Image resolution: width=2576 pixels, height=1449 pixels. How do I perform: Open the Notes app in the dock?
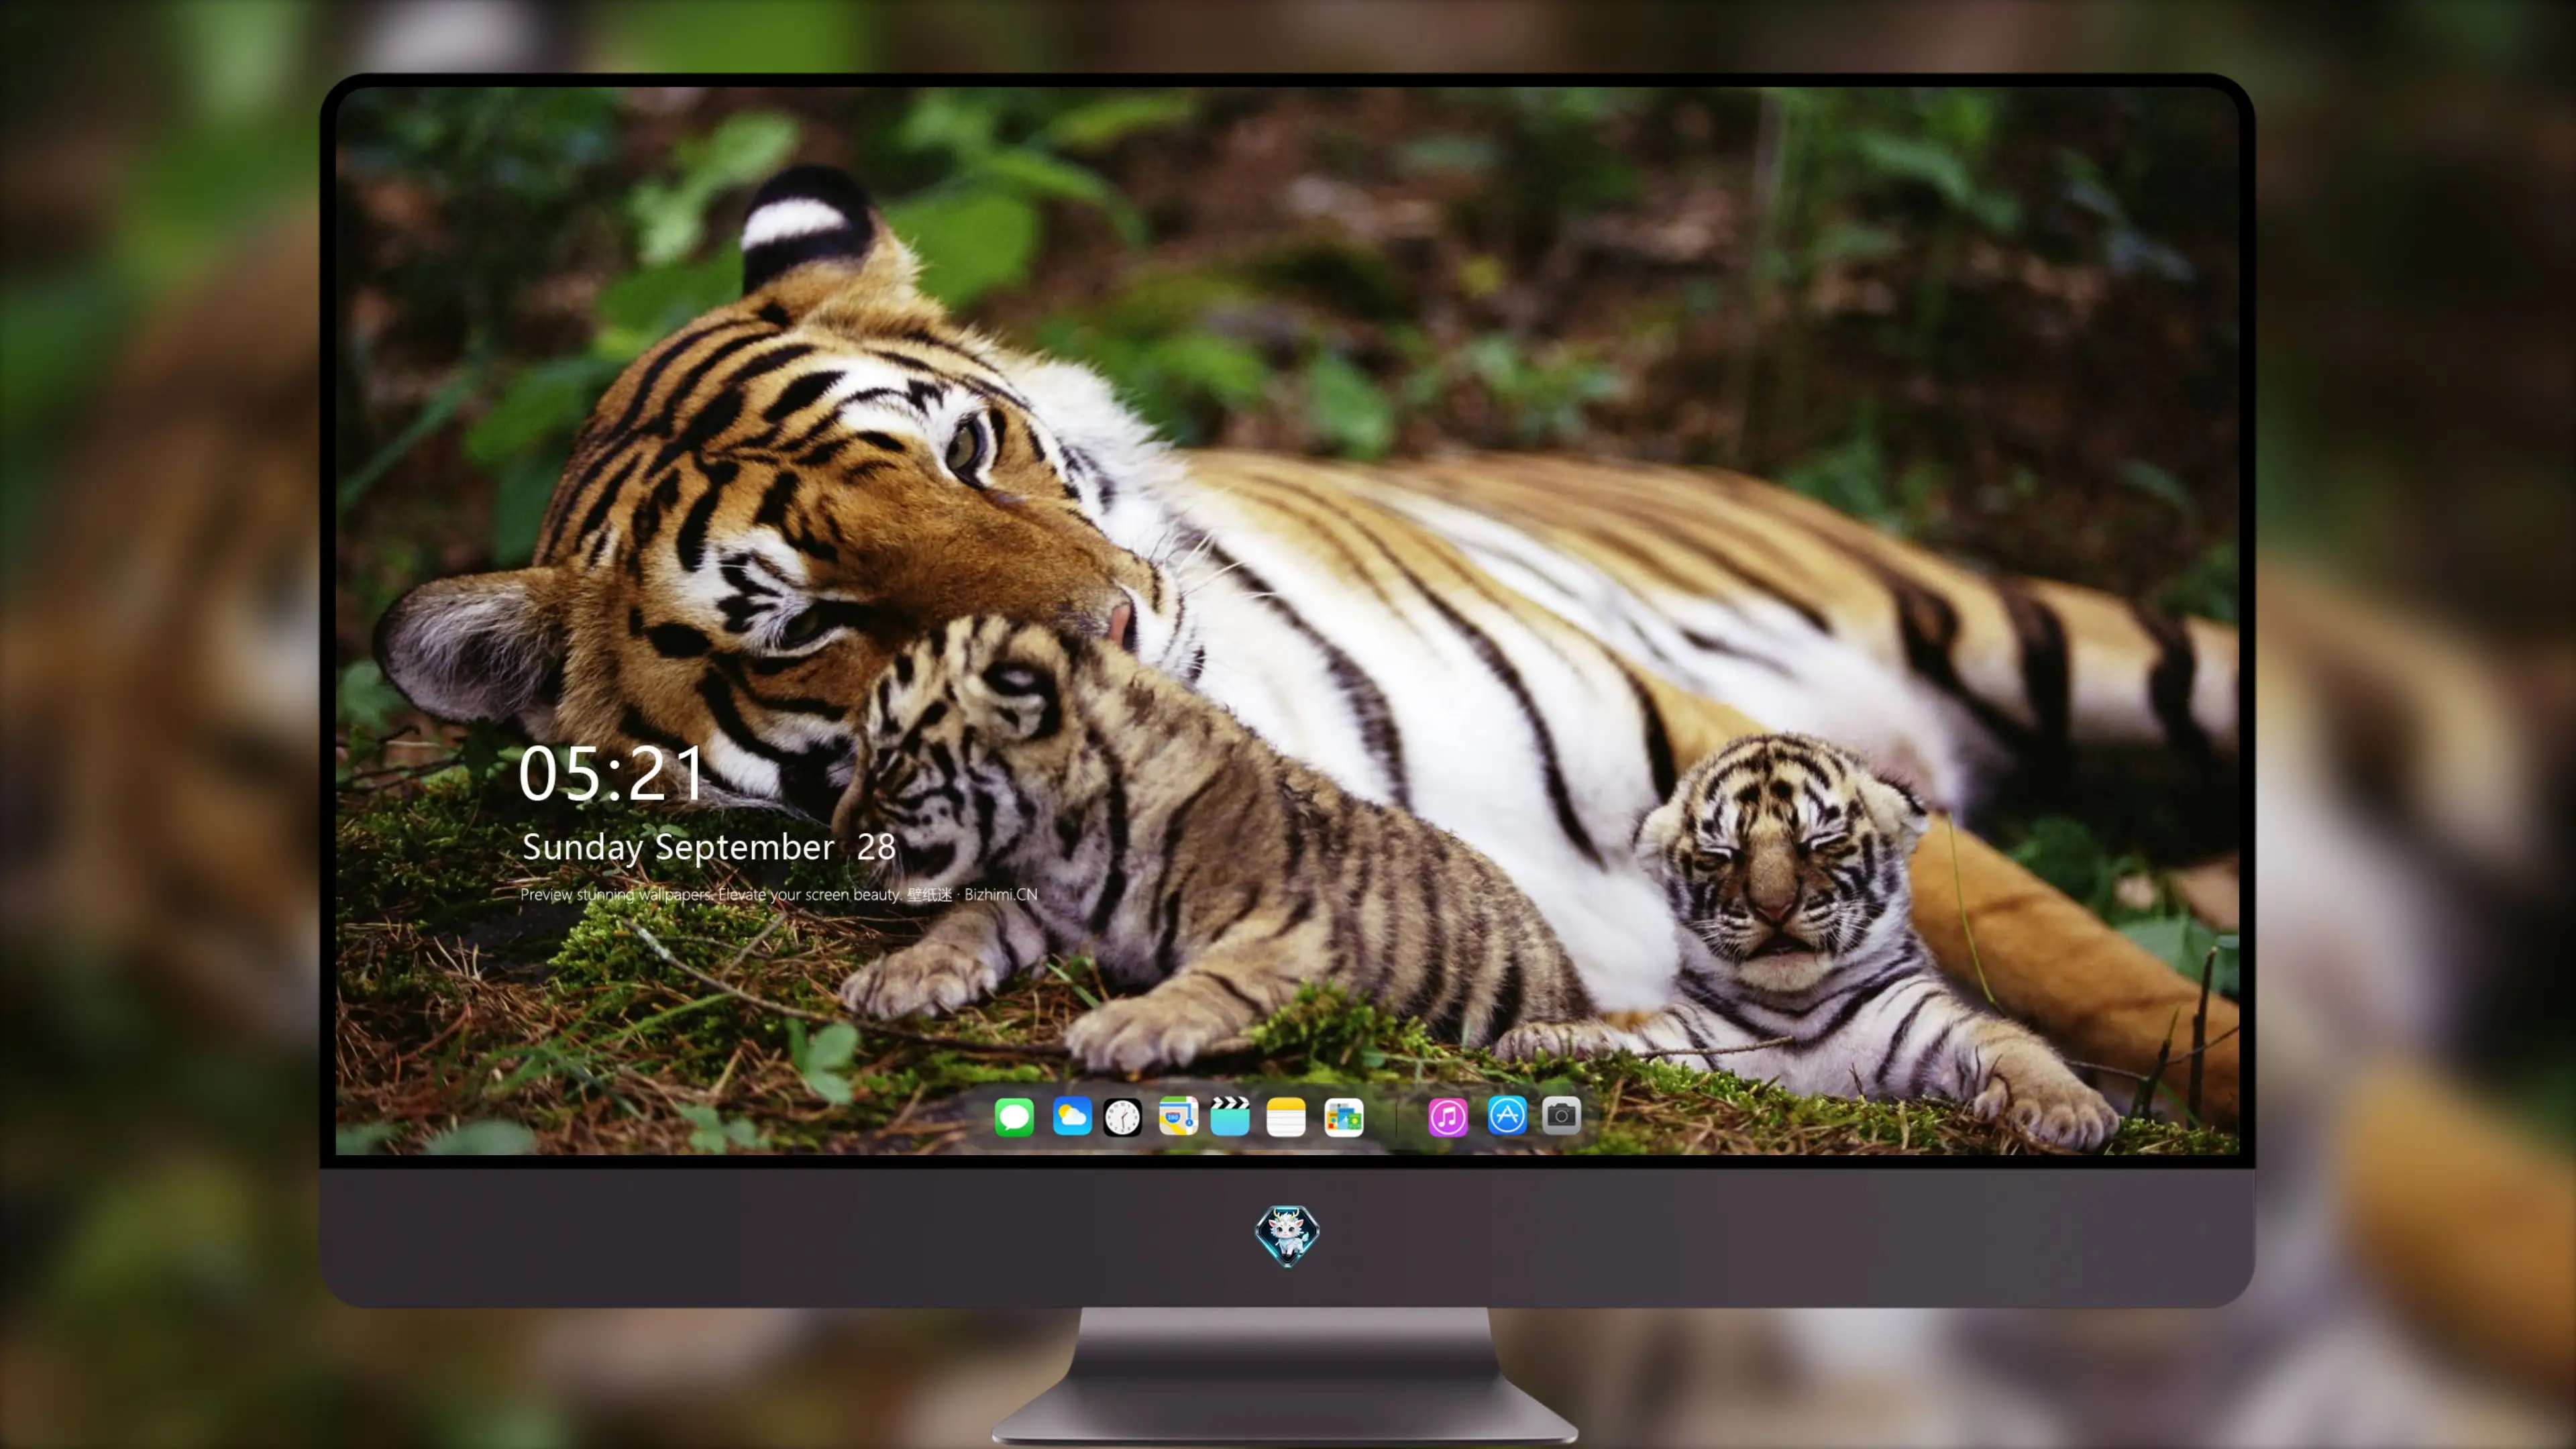point(1286,1116)
